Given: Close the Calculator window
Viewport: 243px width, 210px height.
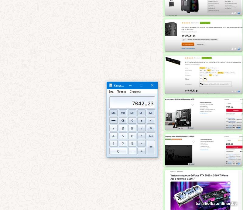Looking at the screenshot, I should tap(152, 85).
